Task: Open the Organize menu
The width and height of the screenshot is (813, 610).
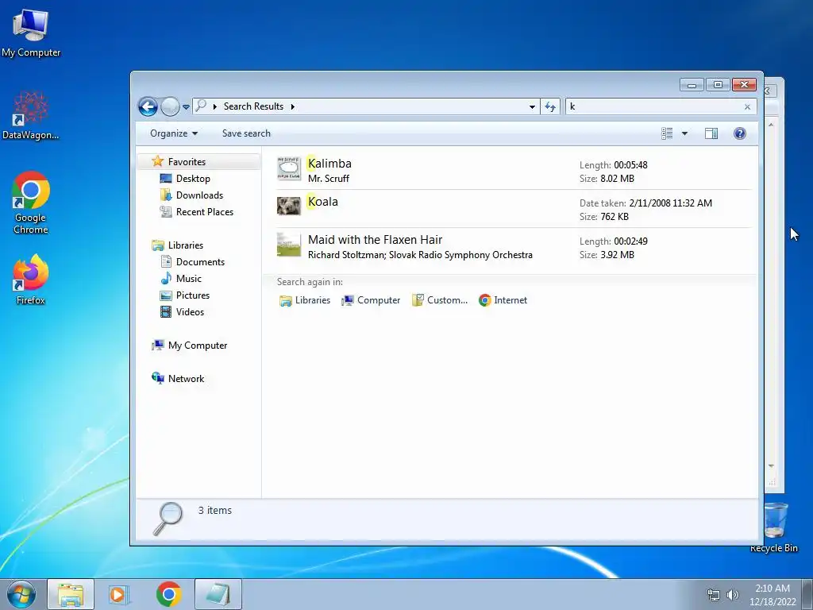Action: pos(174,133)
